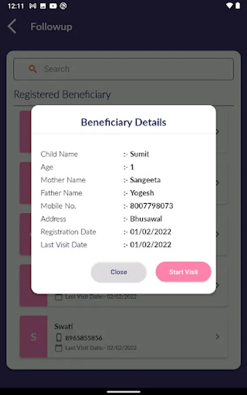Tap the bottom navigation home handle
247x395 pixels.
coord(123,392)
